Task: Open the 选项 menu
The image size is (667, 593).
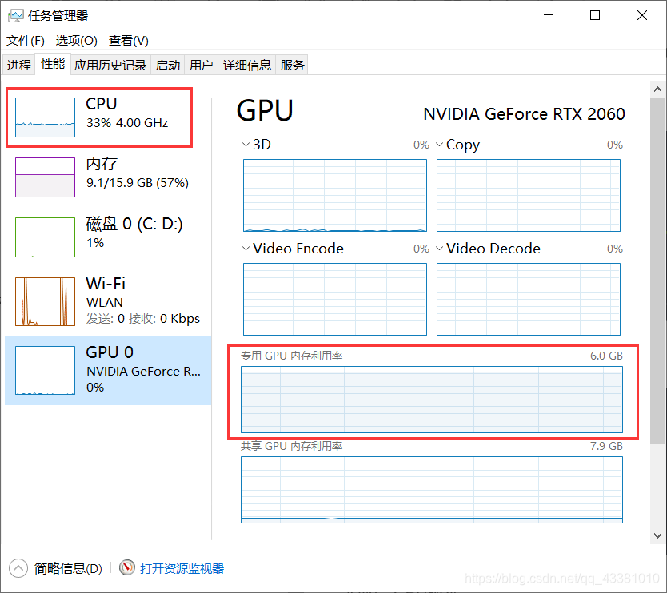Action: click(x=76, y=41)
